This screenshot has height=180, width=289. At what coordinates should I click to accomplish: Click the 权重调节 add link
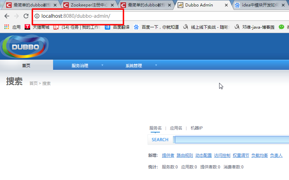[241, 155]
